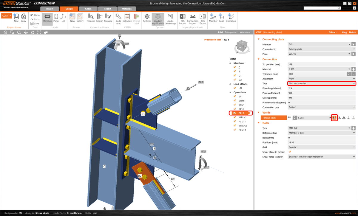Toggle visibility checkbox of STIFF1 operation
The width and height of the screenshot is (358, 216).
point(235,100)
